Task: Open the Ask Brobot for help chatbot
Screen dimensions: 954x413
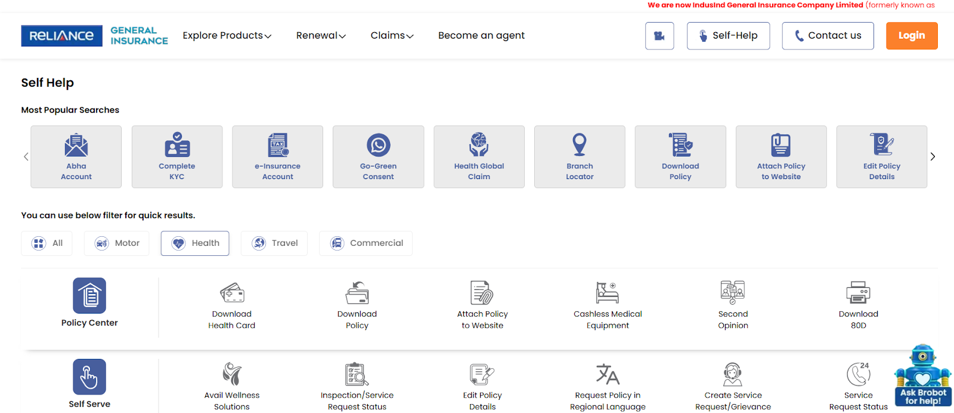Action: pyautogui.click(x=923, y=376)
